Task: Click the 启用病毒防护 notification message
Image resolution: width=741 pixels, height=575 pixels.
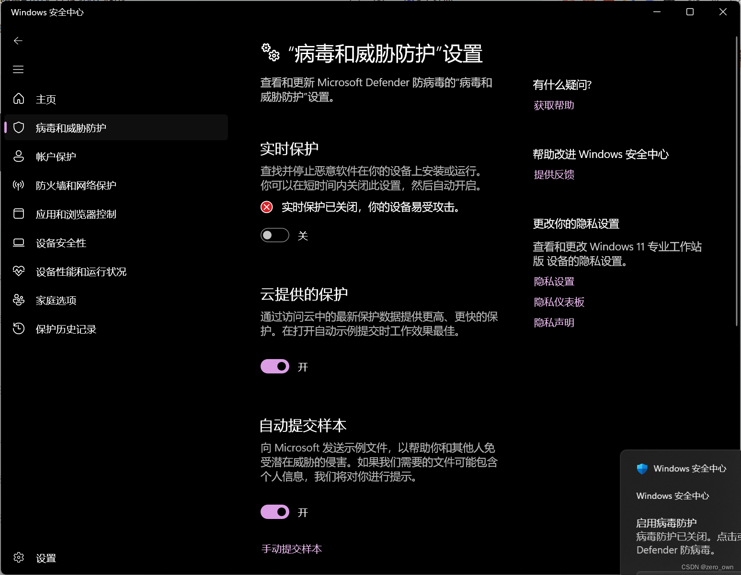Action: (687, 536)
